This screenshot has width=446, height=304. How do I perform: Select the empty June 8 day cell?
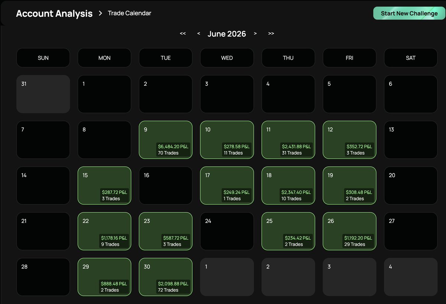pos(104,140)
